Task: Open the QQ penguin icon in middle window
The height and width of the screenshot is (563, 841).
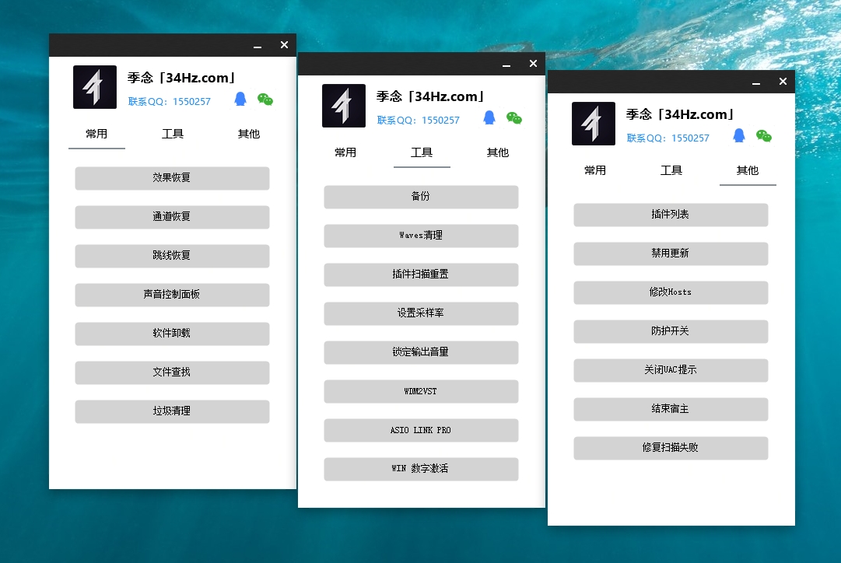Action: [x=489, y=118]
